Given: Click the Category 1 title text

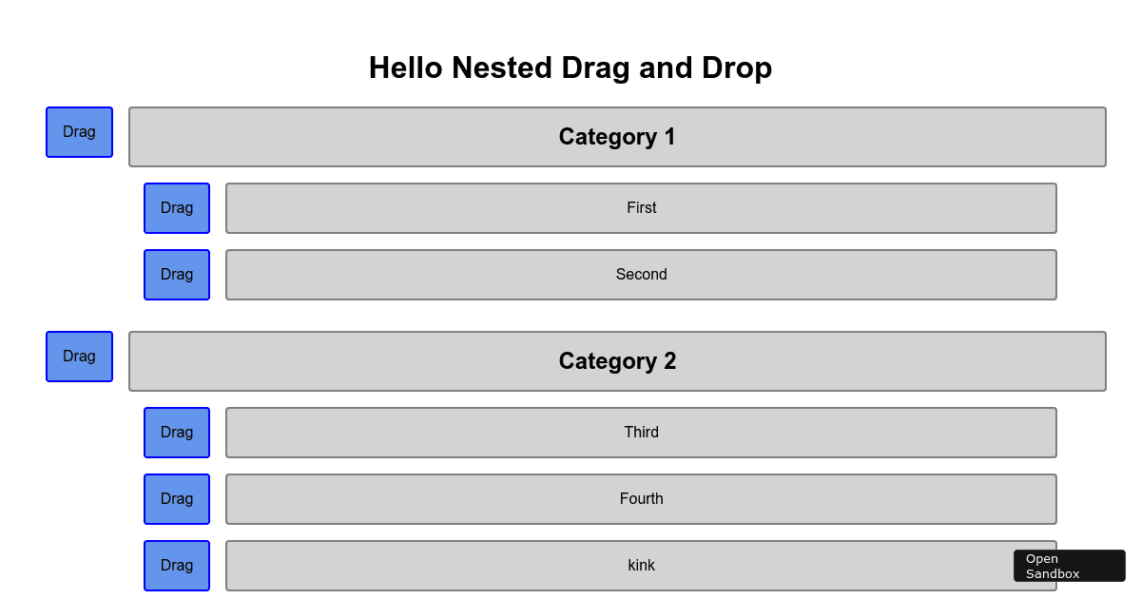Looking at the screenshot, I should [x=617, y=137].
